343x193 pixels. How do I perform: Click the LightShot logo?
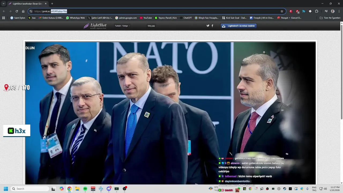click(95, 26)
